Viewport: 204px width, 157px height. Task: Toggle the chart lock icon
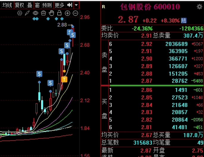point(59,13)
